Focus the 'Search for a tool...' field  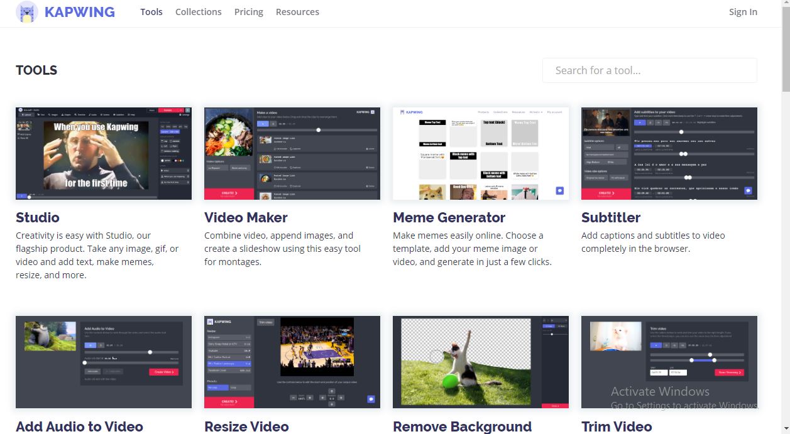coord(650,70)
